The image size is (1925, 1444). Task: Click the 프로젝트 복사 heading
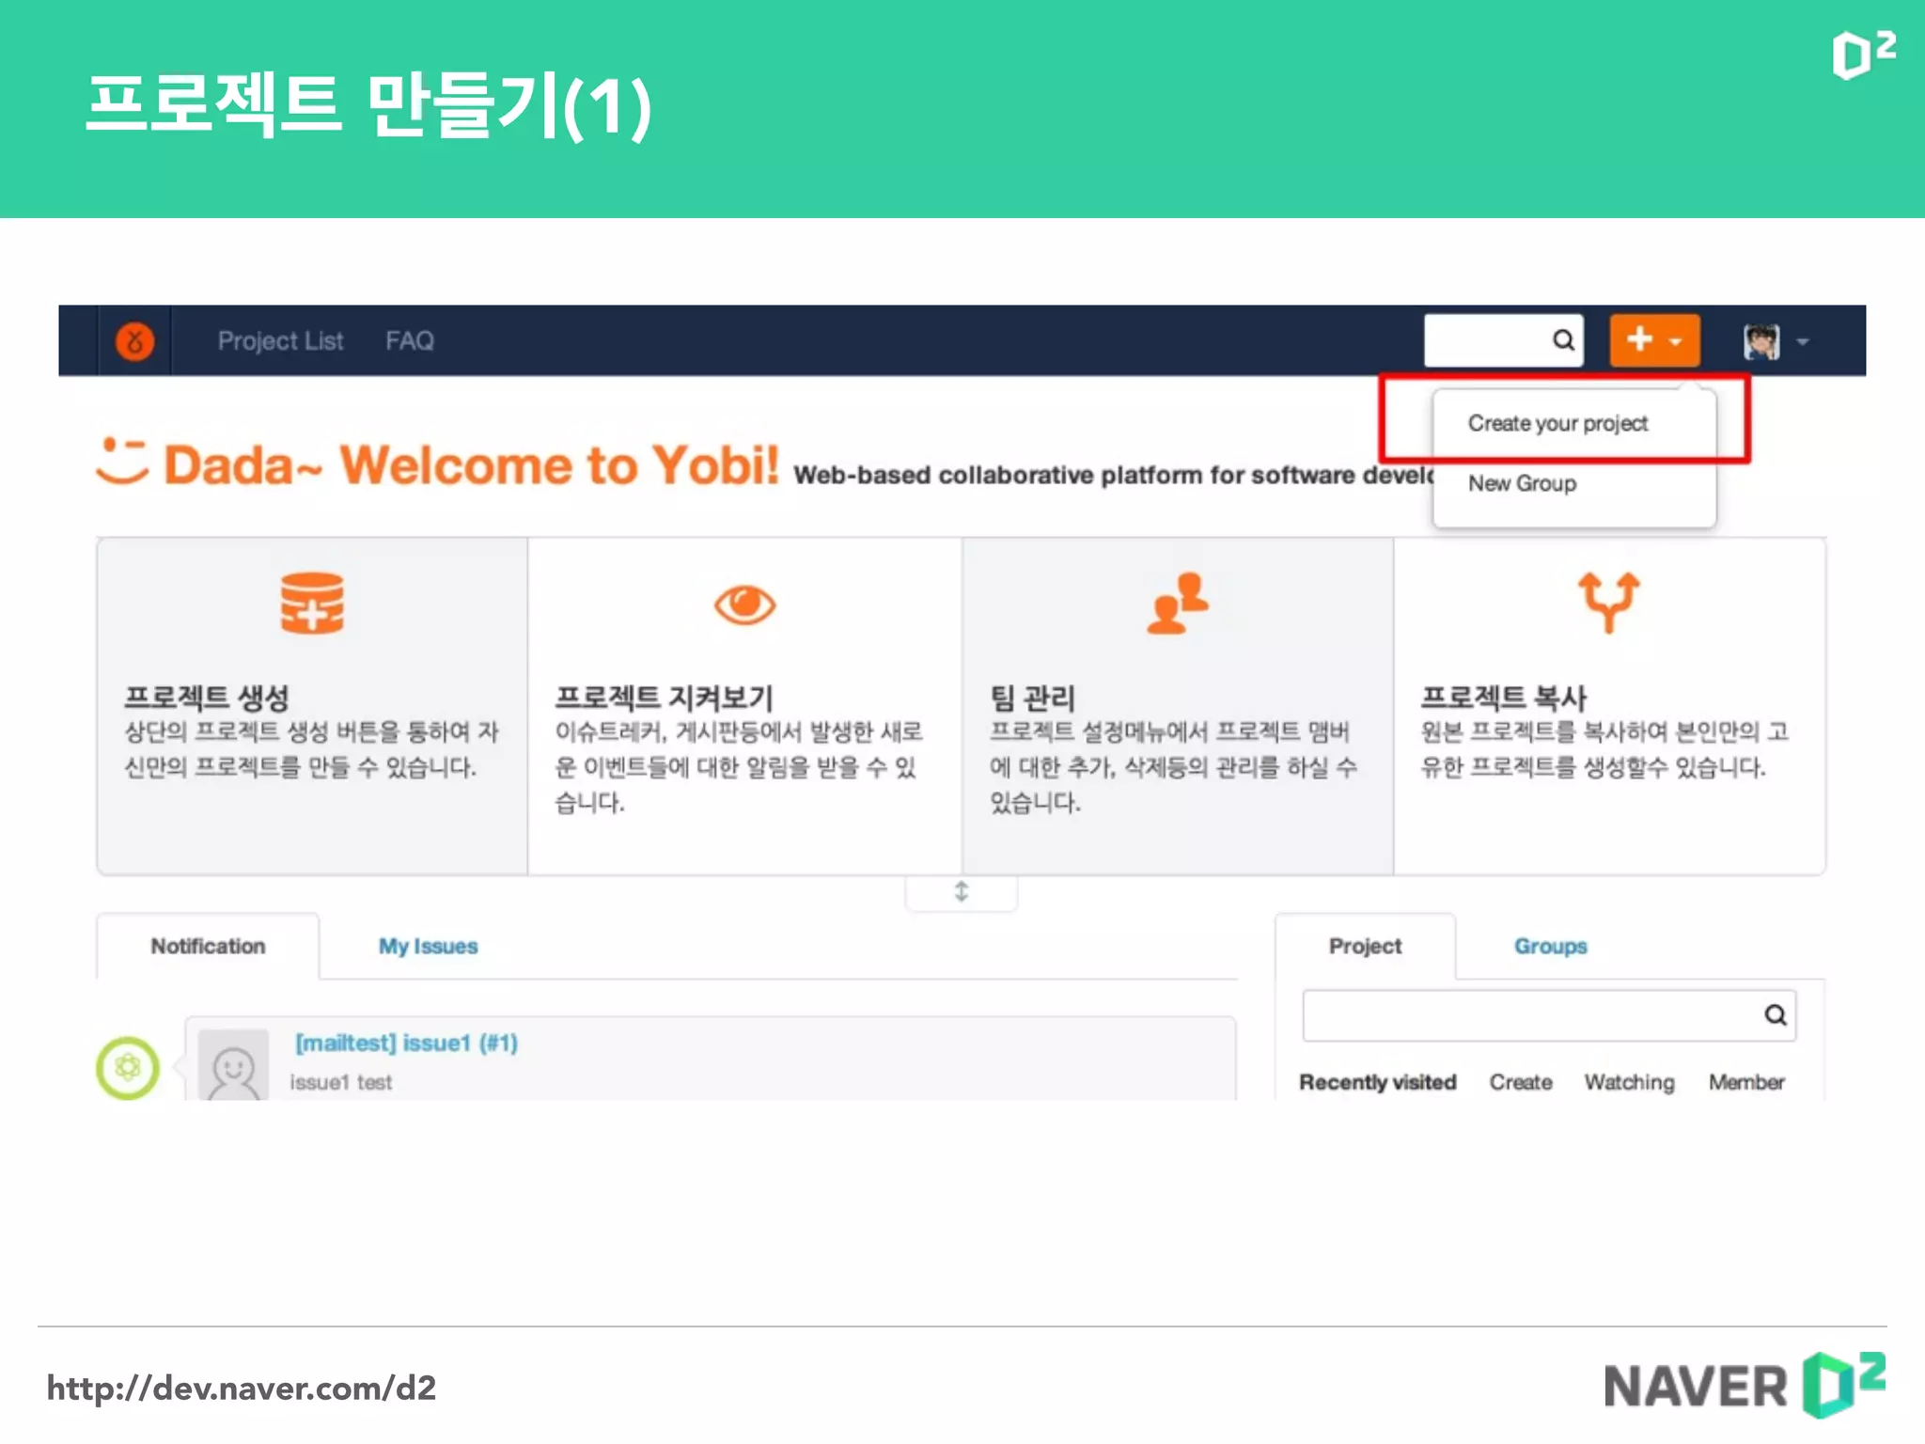pyautogui.click(x=1503, y=697)
